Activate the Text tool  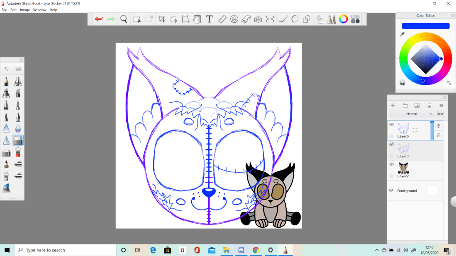[210, 19]
